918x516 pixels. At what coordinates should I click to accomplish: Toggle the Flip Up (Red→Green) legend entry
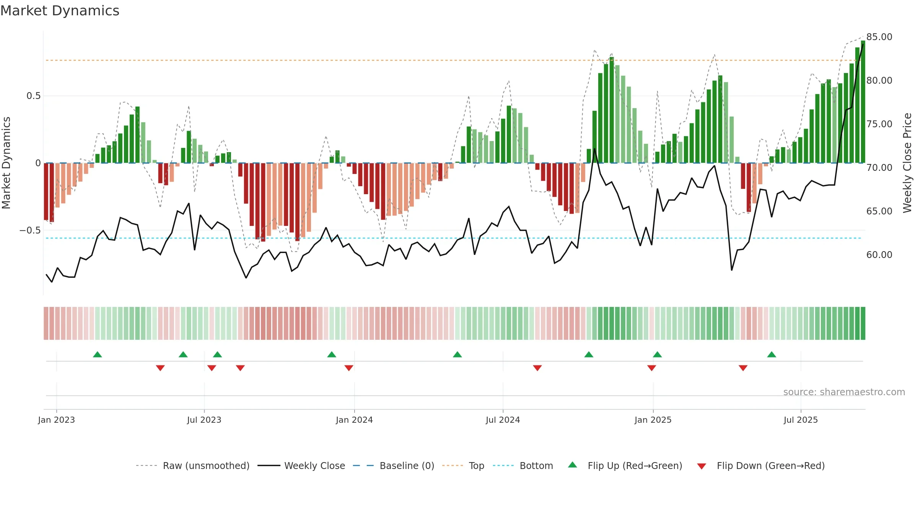(625, 466)
